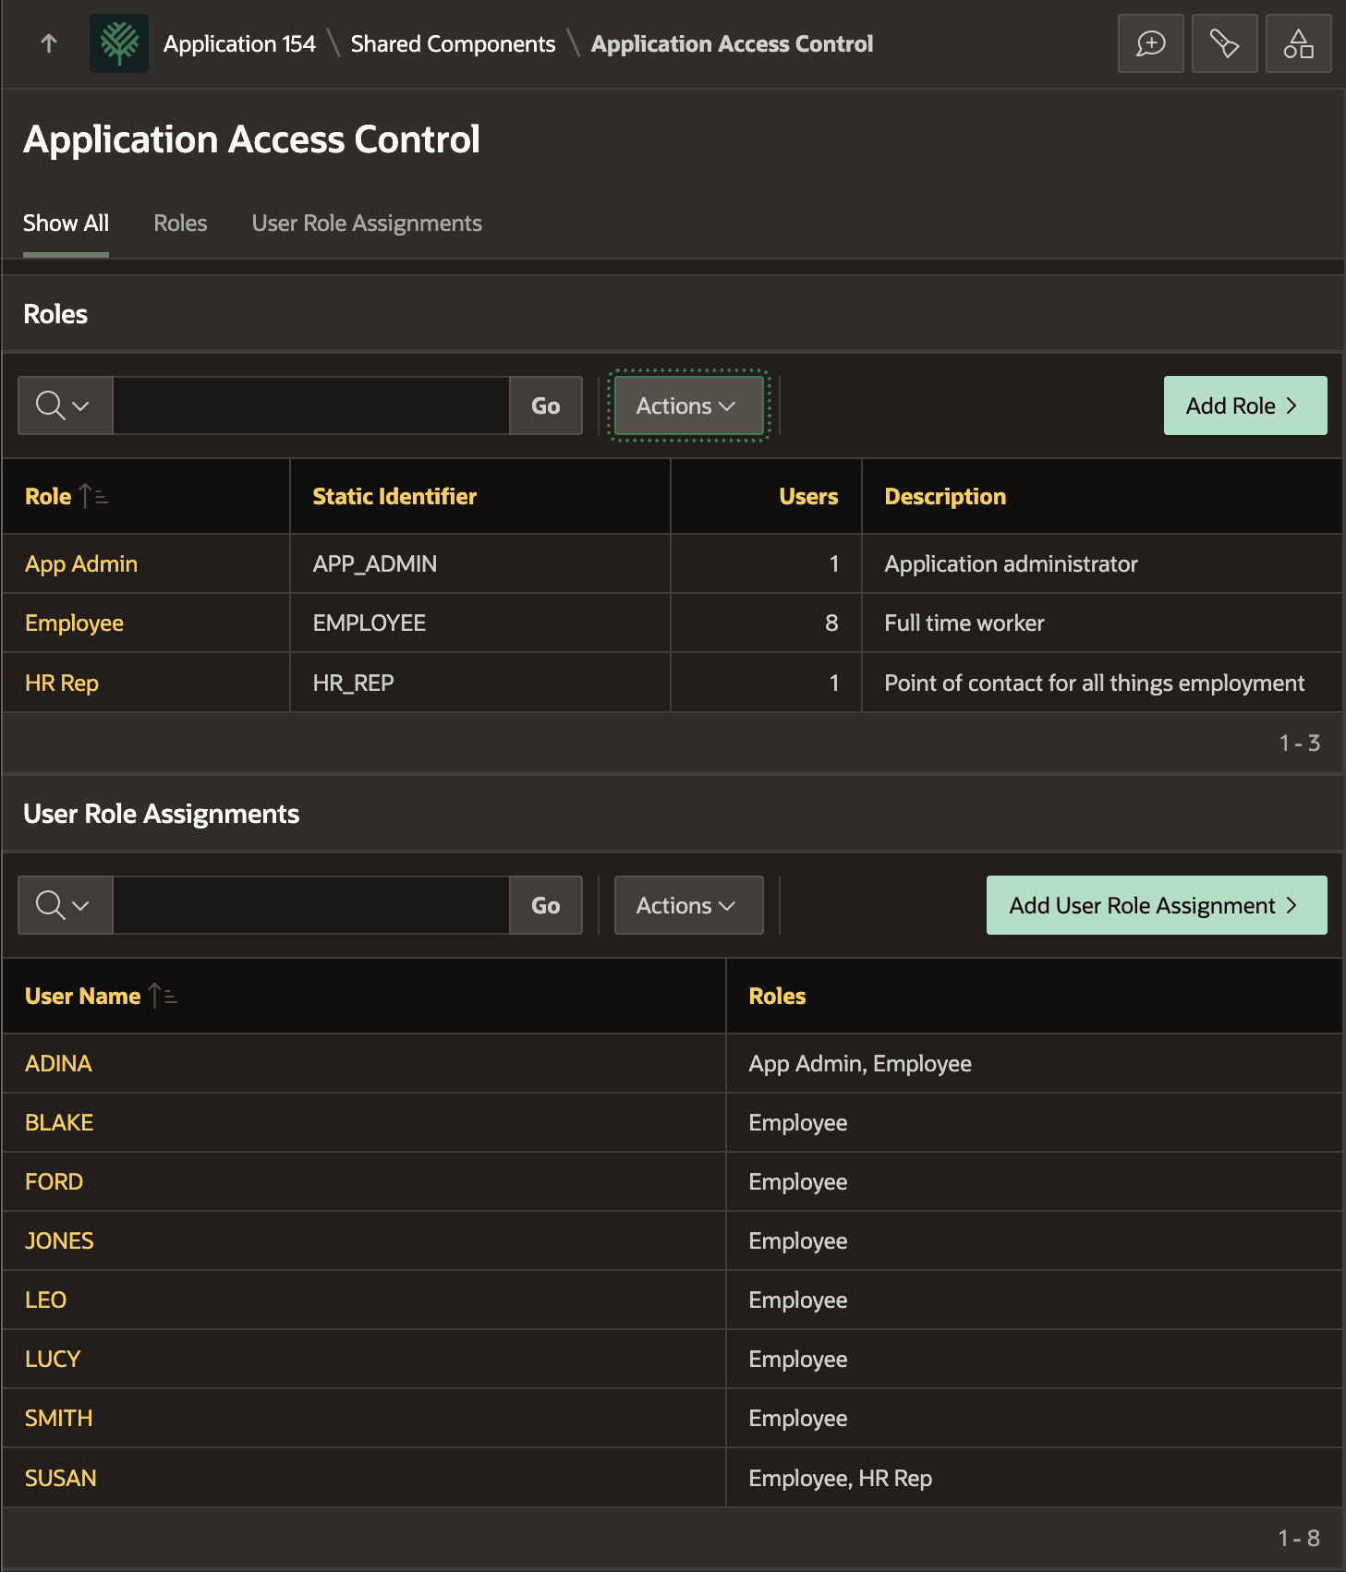Open the shared components shapes icon
The image size is (1346, 1572).
pos(1298,43)
